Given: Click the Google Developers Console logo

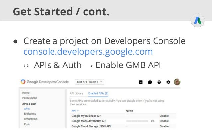Looking at the screenshot, I should (45, 82).
